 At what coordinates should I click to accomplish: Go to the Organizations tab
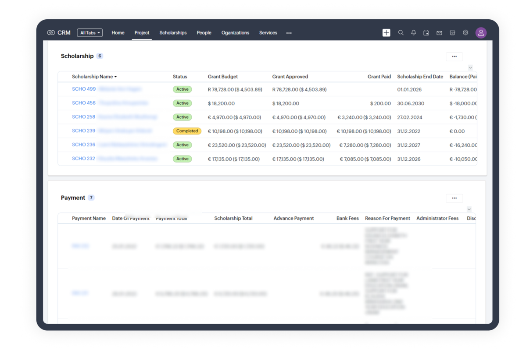tap(235, 33)
